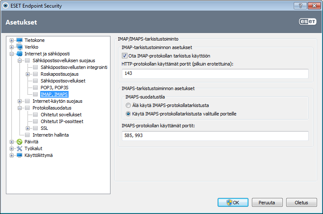Select Roskapostisuojaus in the tree
The height and width of the screenshot is (214, 323).
tap(60, 74)
